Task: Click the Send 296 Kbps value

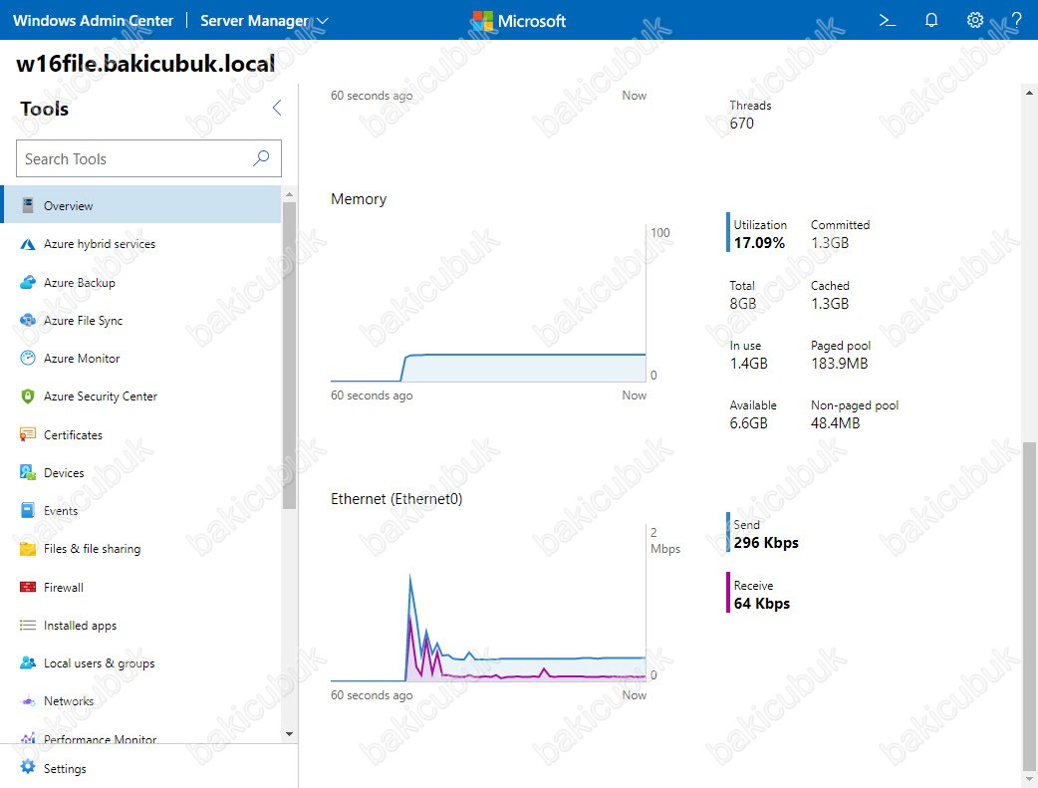Action: (766, 543)
